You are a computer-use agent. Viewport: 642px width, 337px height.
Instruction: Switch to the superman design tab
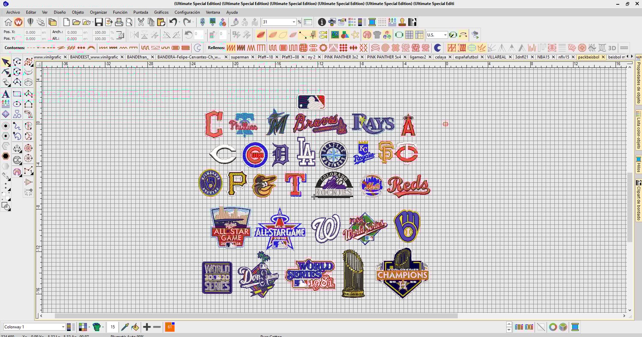pos(240,57)
